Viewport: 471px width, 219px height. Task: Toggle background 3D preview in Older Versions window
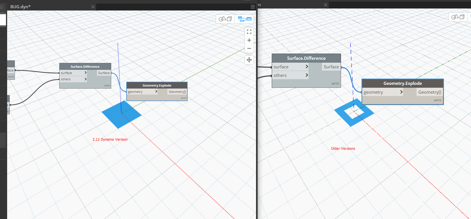[x=458, y=17]
